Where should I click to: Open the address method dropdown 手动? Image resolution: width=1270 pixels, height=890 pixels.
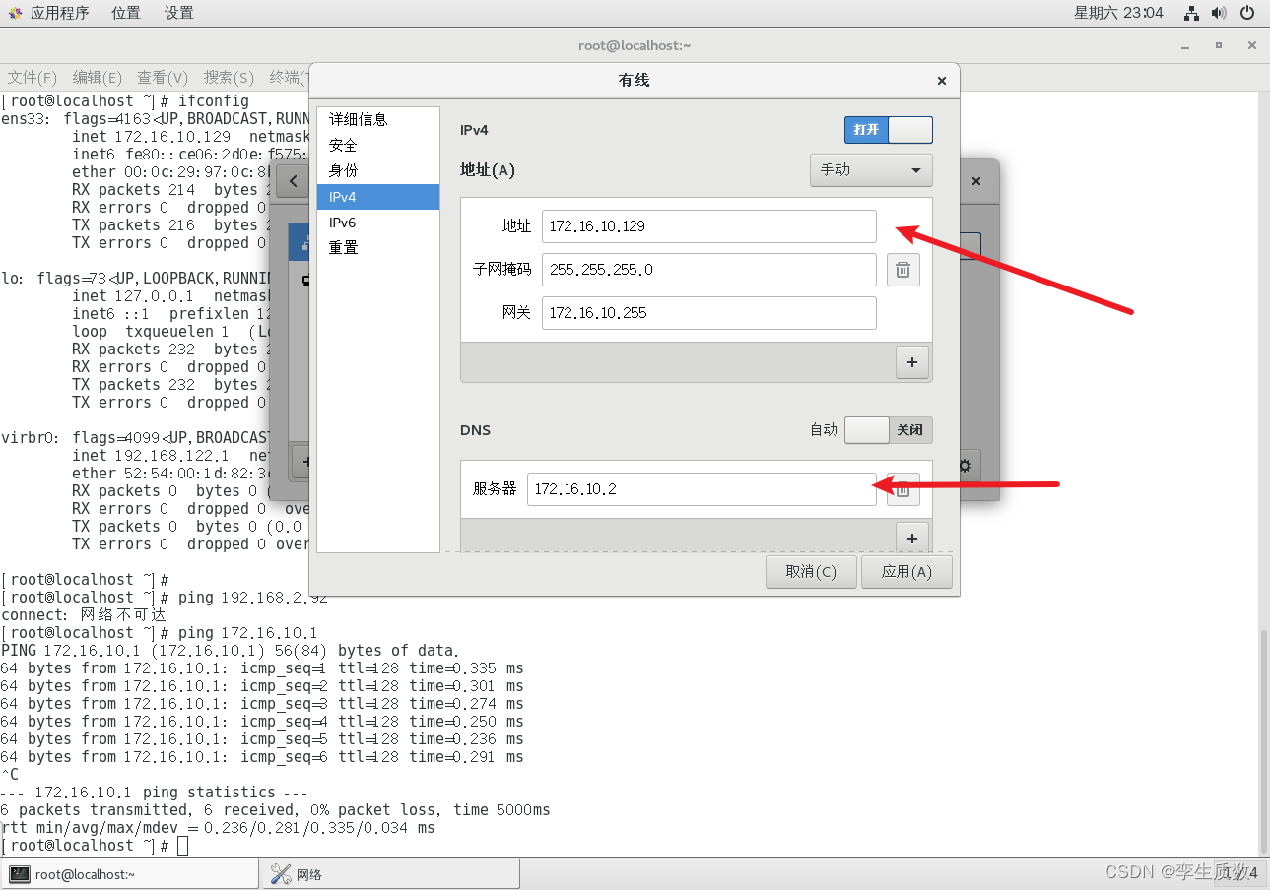tap(871, 169)
